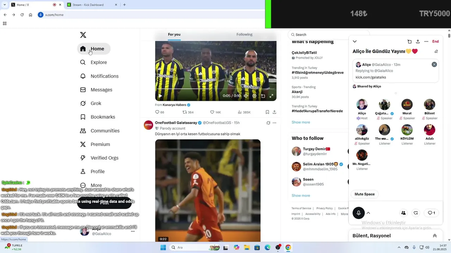Play the Fenerbahçe video
The width and height of the screenshot is (451, 253).
pos(160,96)
